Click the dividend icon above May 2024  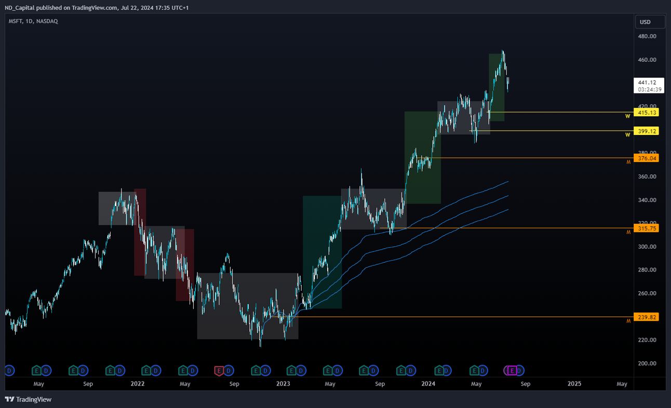click(484, 370)
